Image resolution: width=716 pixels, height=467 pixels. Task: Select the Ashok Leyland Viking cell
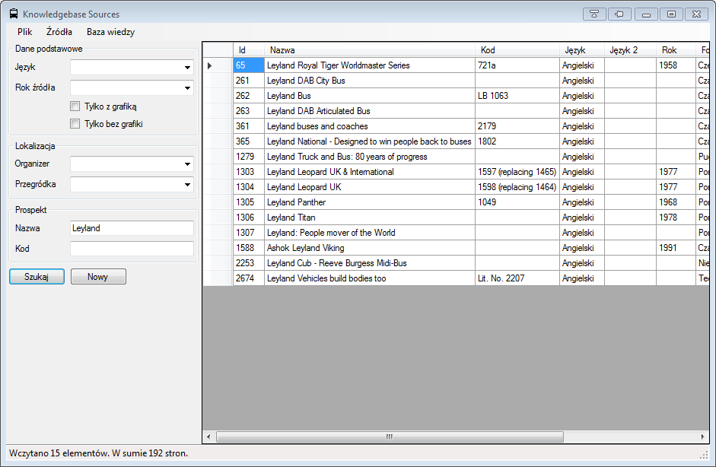(370, 248)
